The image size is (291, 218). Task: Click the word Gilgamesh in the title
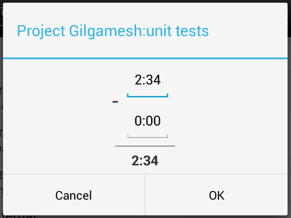tap(104, 31)
